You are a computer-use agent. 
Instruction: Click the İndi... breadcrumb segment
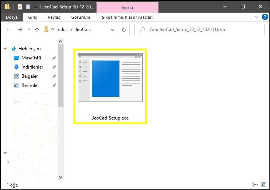point(62,29)
